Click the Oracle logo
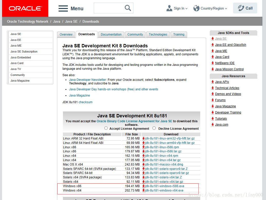This screenshot has height=200, width=266. [x=25, y=8]
